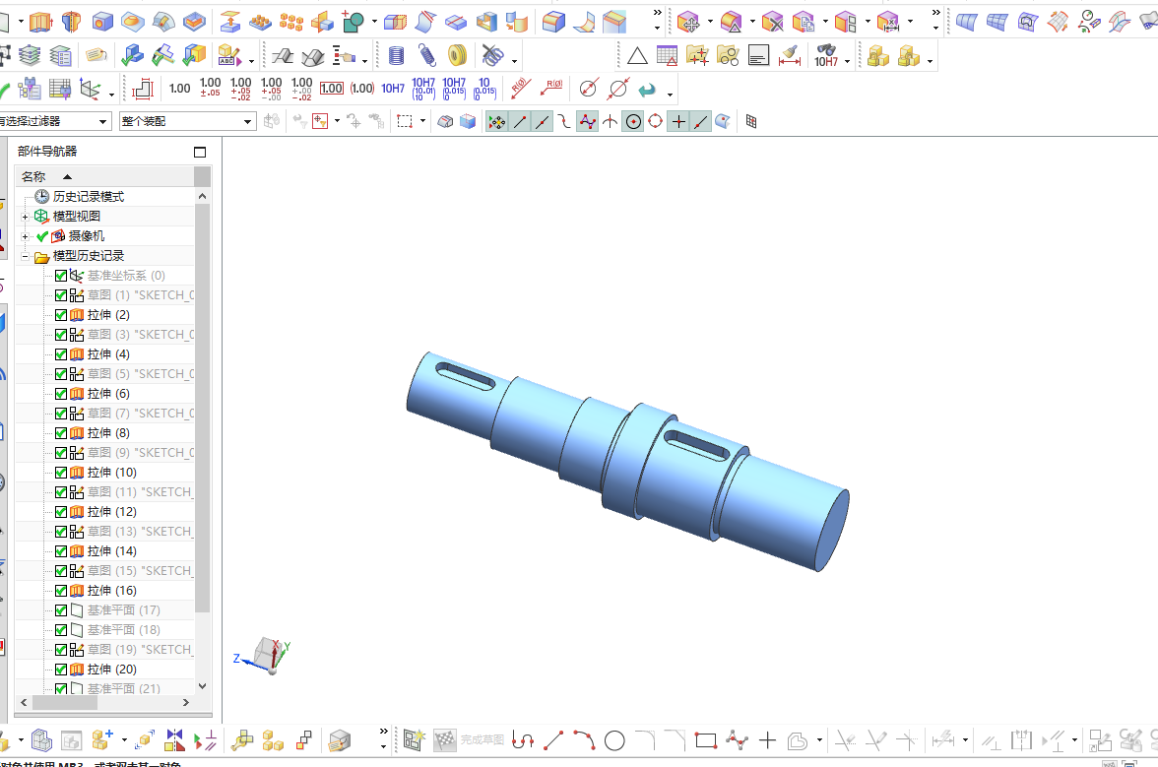Click the view triad orientation cube
The width and height of the screenshot is (1158, 767).
268,656
